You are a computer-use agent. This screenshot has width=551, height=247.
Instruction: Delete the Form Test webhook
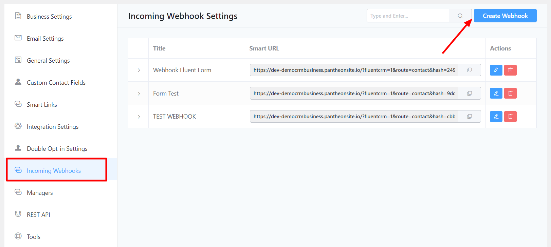[x=510, y=93]
